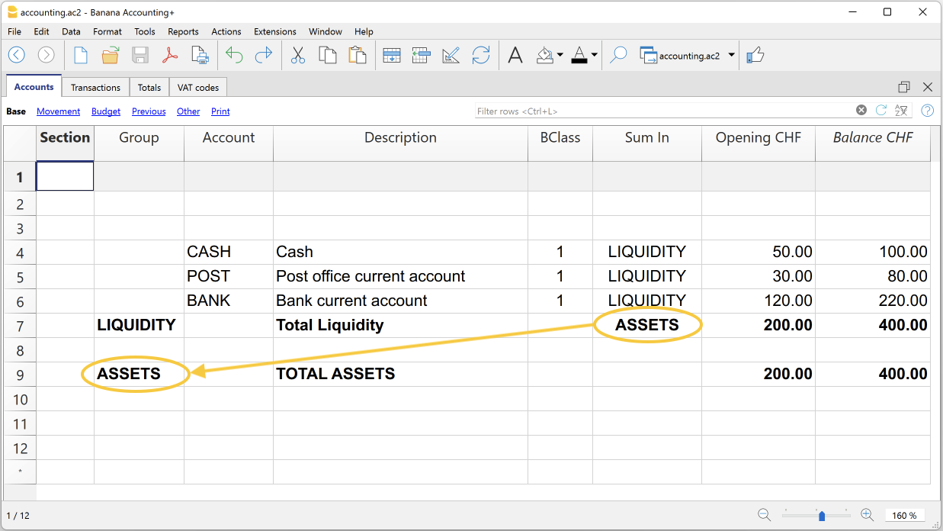Open the Window menu
Screen dimensions: 943x531
tap(326, 31)
